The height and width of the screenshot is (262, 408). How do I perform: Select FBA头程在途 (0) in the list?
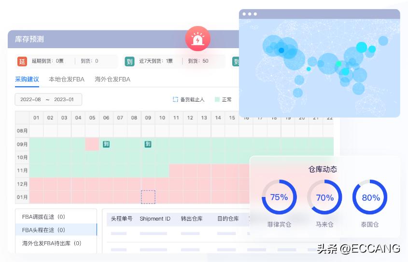[x=56, y=230]
